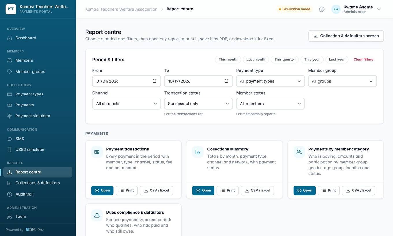Expand the user account menu chevron
This screenshot has width=393, height=236.
pos(379,9)
